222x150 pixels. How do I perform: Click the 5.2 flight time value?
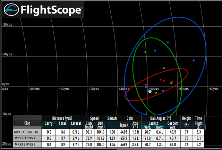(199, 144)
